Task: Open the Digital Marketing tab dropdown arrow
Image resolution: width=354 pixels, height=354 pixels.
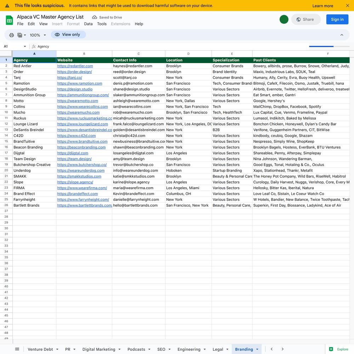Action: pos(119,349)
